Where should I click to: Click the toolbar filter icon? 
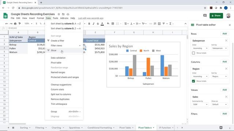pos(164,24)
